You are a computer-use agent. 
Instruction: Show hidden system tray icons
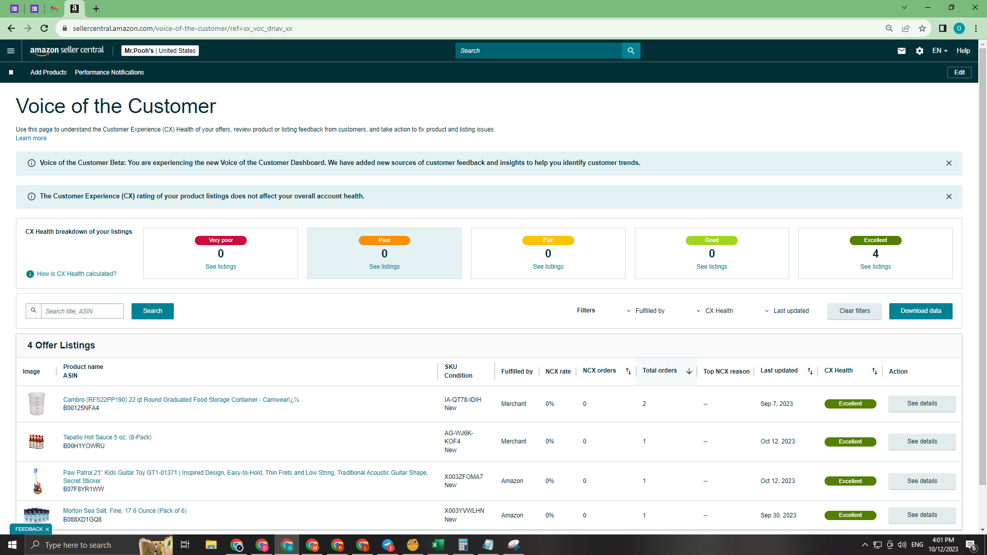865,545
